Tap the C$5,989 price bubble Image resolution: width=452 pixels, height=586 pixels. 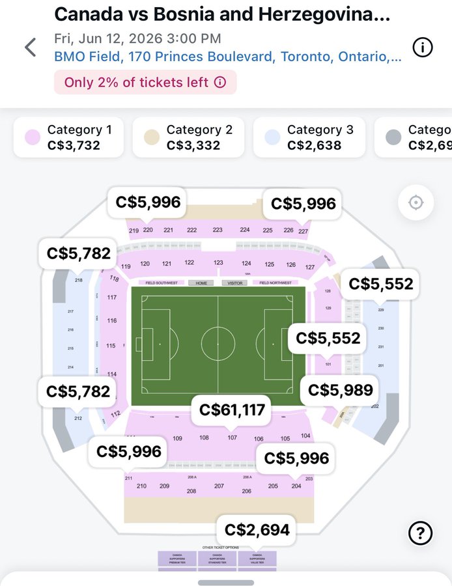(340, 390)
